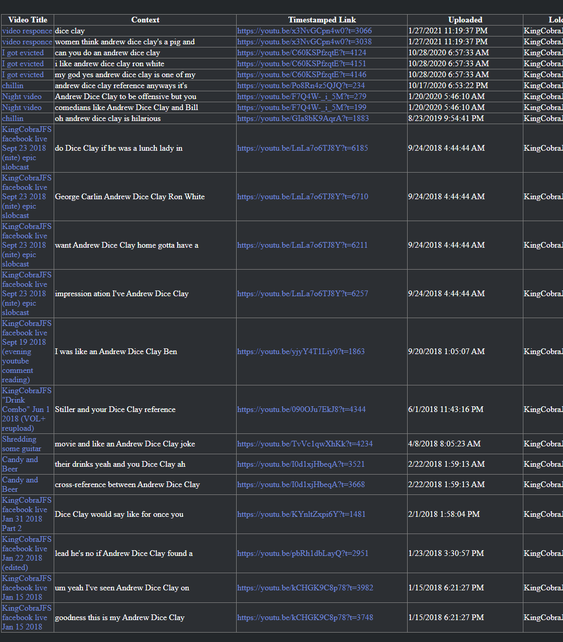The height and width of the screenshot is (642, 563).
Task: Click the 'Timestamped Link' column header
Action: tap(322, 20)
